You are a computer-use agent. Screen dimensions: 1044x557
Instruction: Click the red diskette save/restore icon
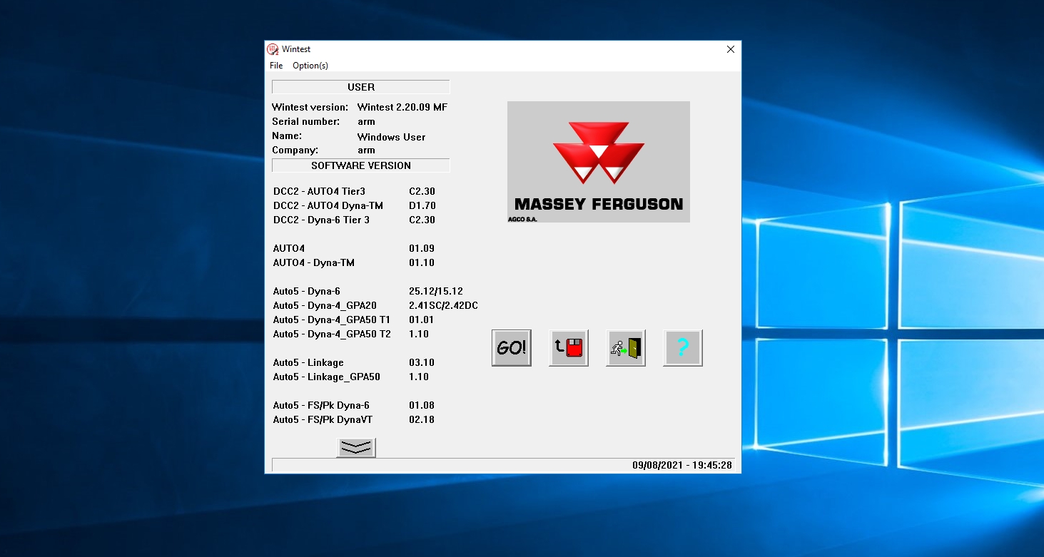click(568, 347)
